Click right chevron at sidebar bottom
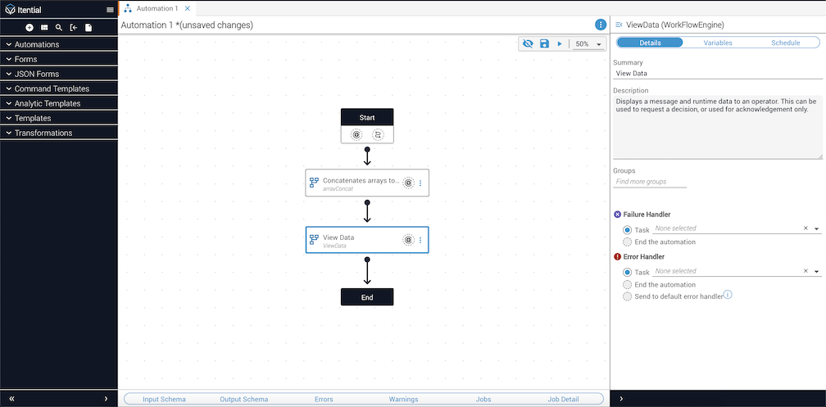Image resolution: width=826 pixels, height=407 pixels. [106, 399]
